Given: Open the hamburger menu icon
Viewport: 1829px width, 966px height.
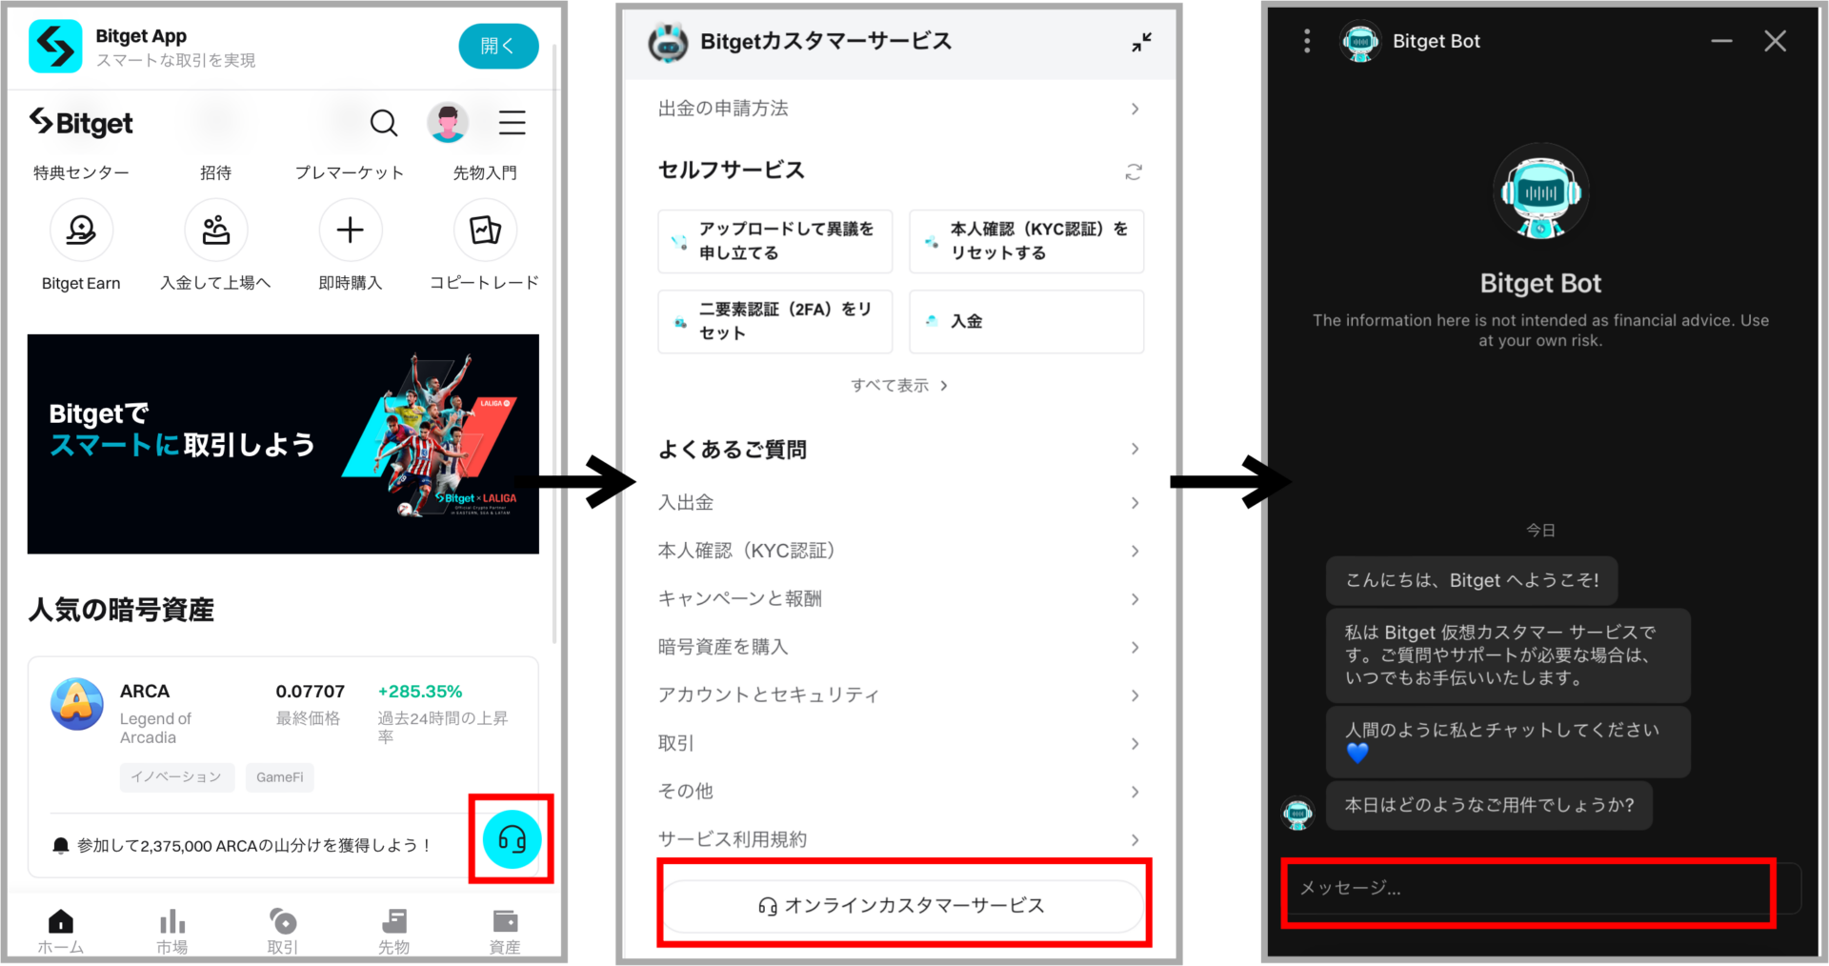Looking at the screenshot, I should point(513,123).
